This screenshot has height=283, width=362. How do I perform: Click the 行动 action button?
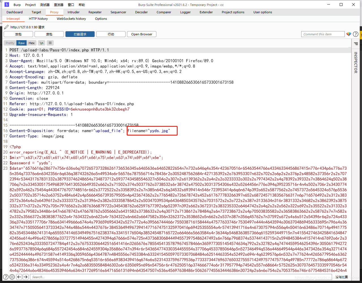[x=111, y=34]
